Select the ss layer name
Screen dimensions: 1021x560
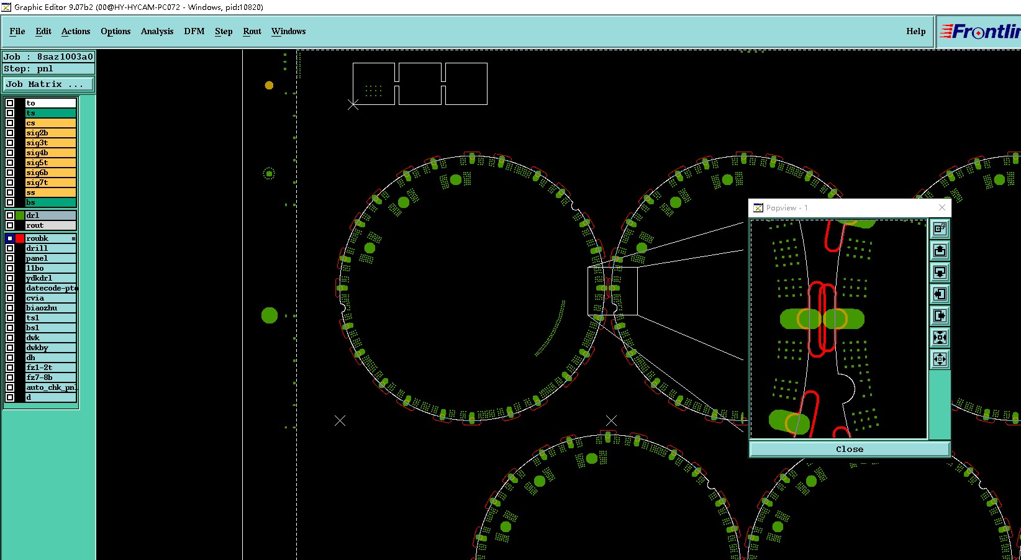click(50, 192)
